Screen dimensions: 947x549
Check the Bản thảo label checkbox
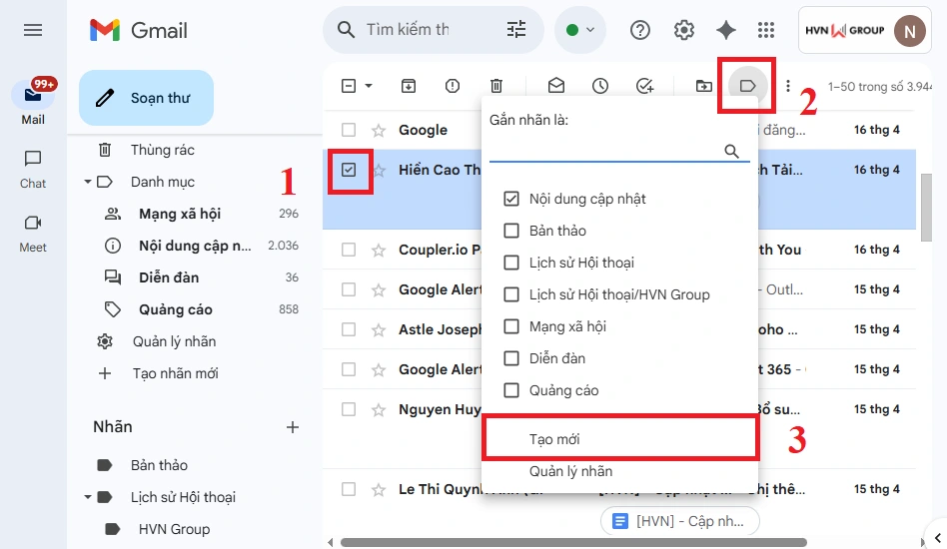point(511,231)
